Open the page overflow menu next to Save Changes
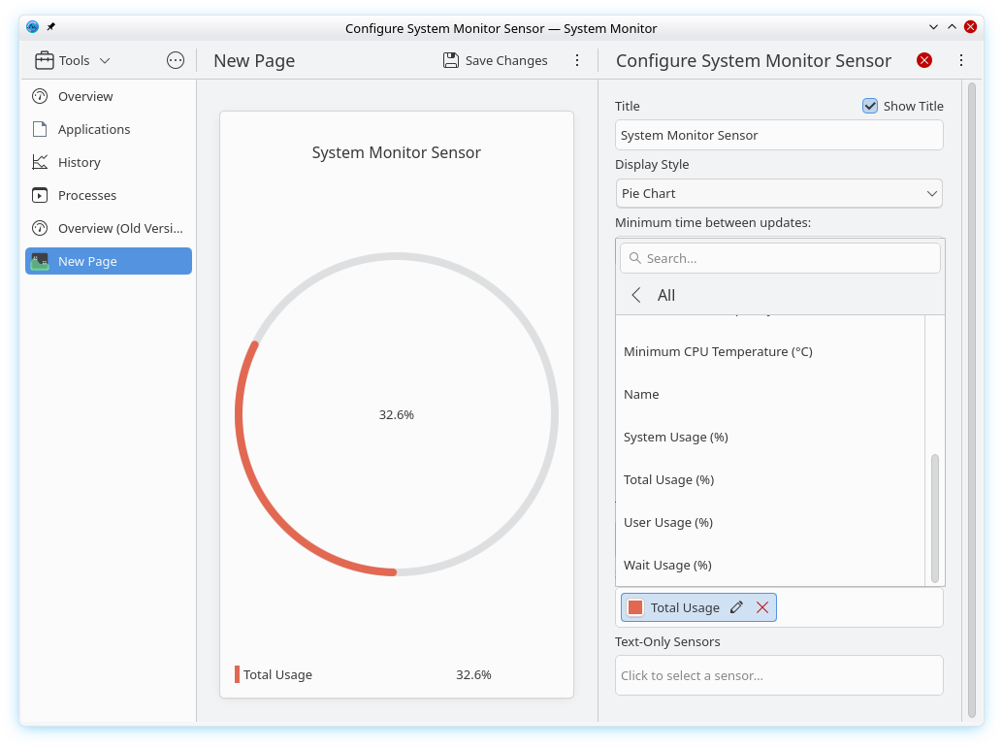Screen dimensions: 1003x749 click(577, 60)
